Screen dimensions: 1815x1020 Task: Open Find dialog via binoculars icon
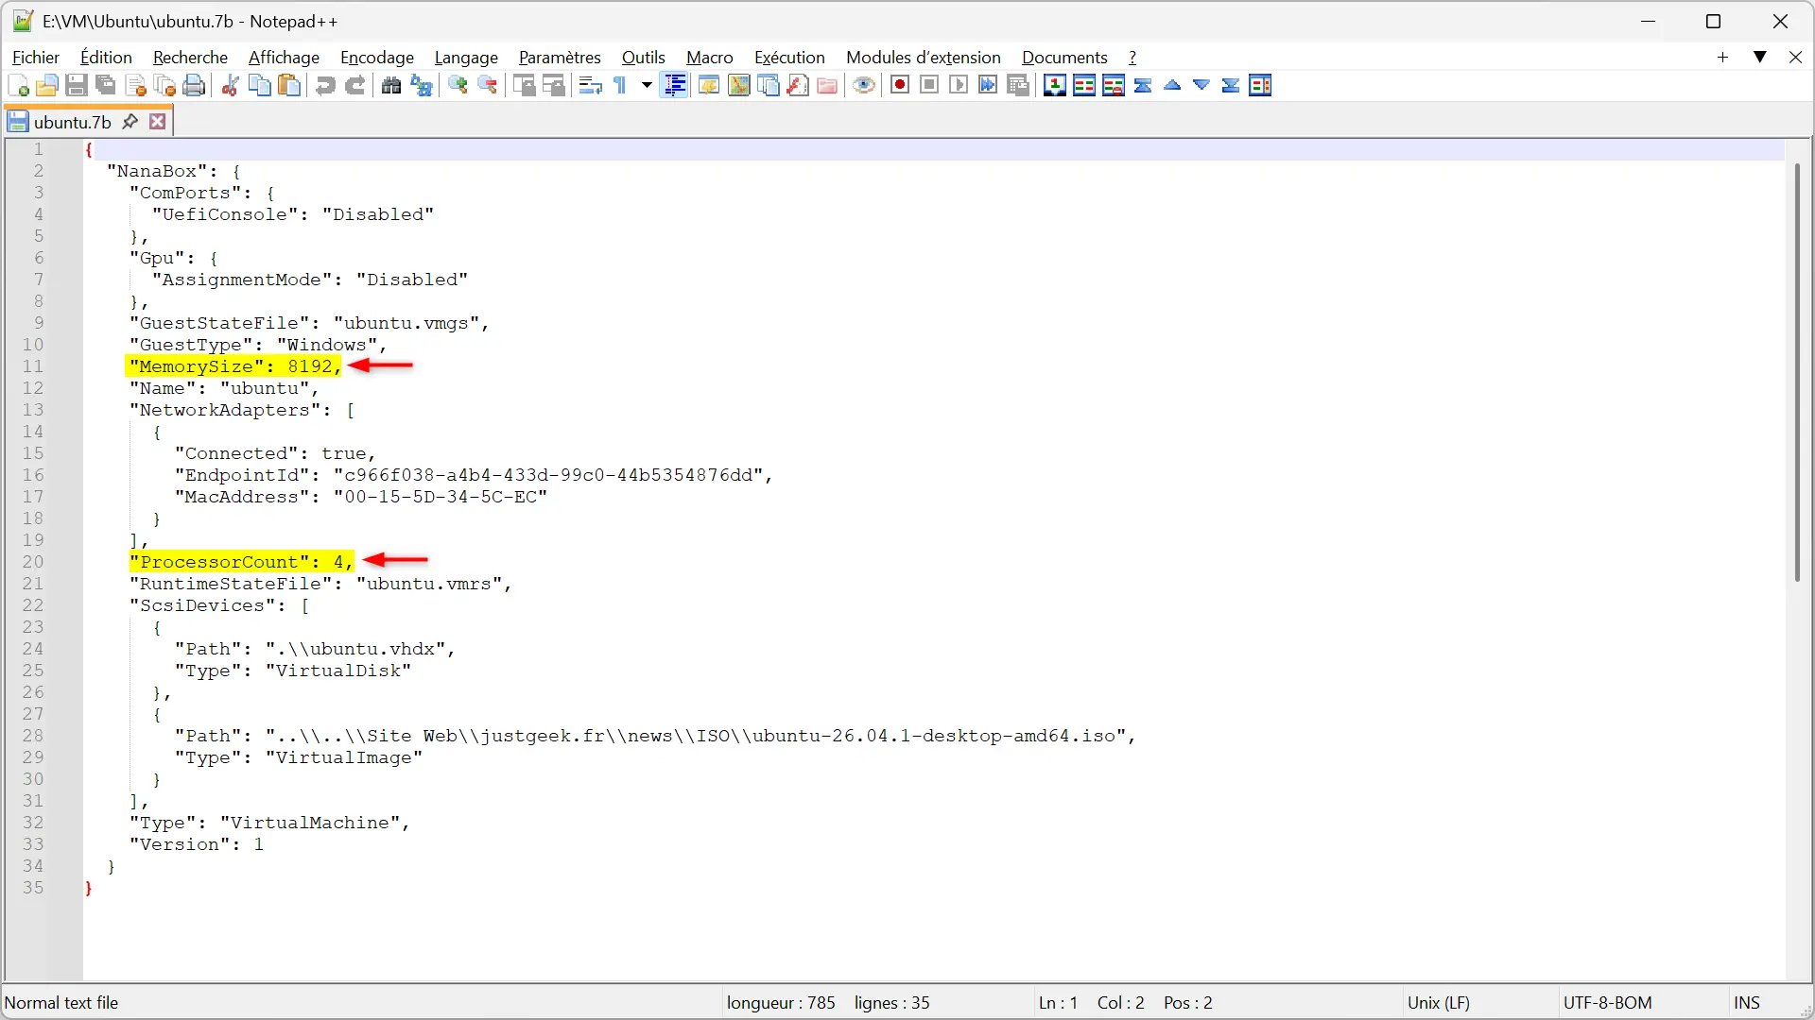tap(391, 86)
